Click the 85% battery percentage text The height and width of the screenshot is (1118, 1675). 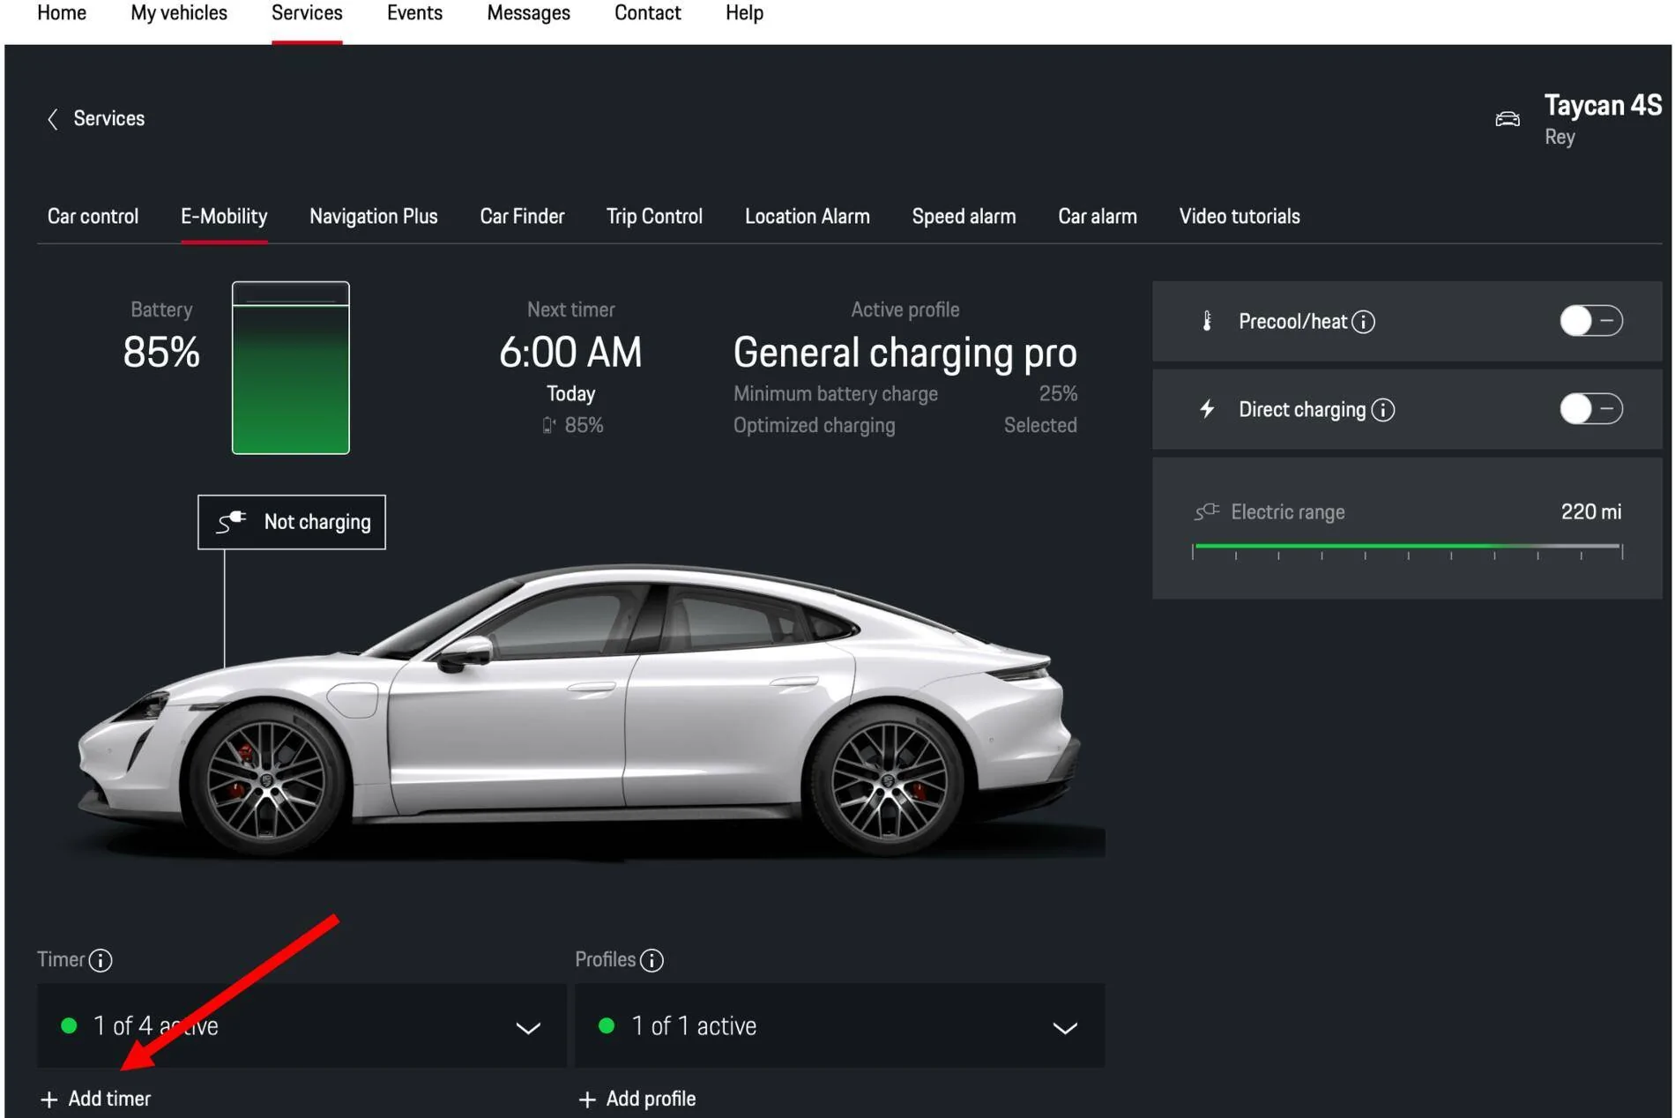(x=161, y=353)
